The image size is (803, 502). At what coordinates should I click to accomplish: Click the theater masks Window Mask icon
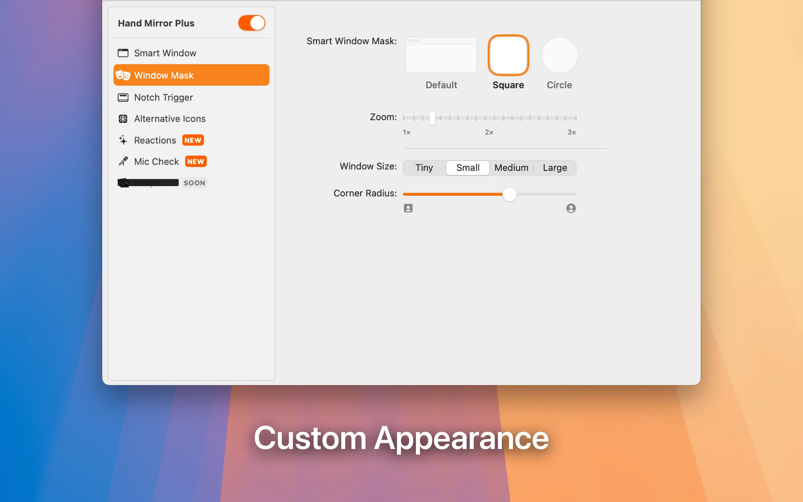point(123,75)
